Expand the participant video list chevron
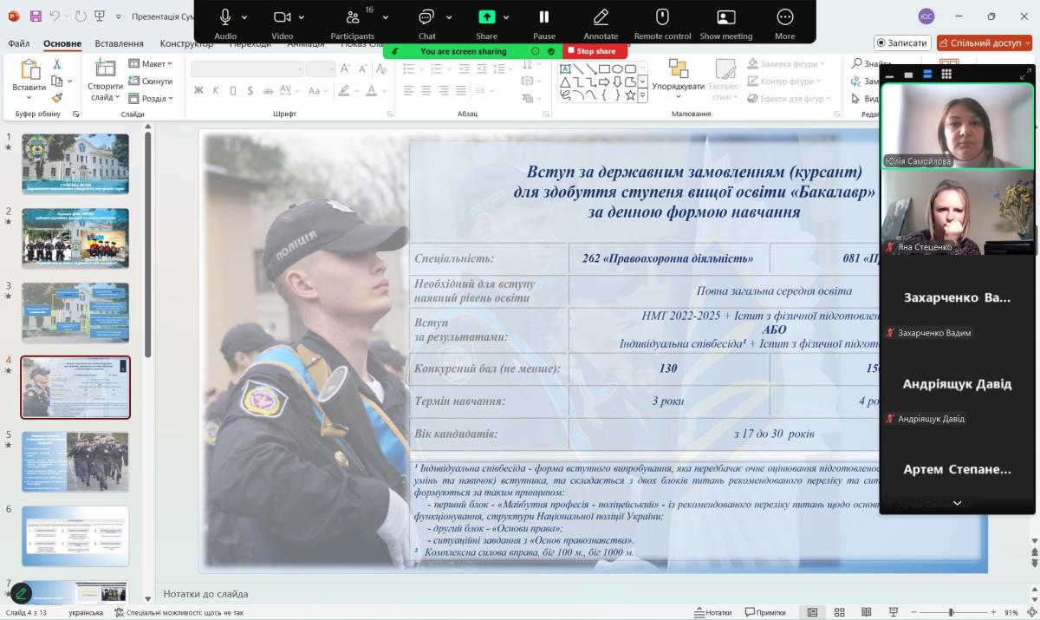 pyautogui.click(x=957, y=503)
